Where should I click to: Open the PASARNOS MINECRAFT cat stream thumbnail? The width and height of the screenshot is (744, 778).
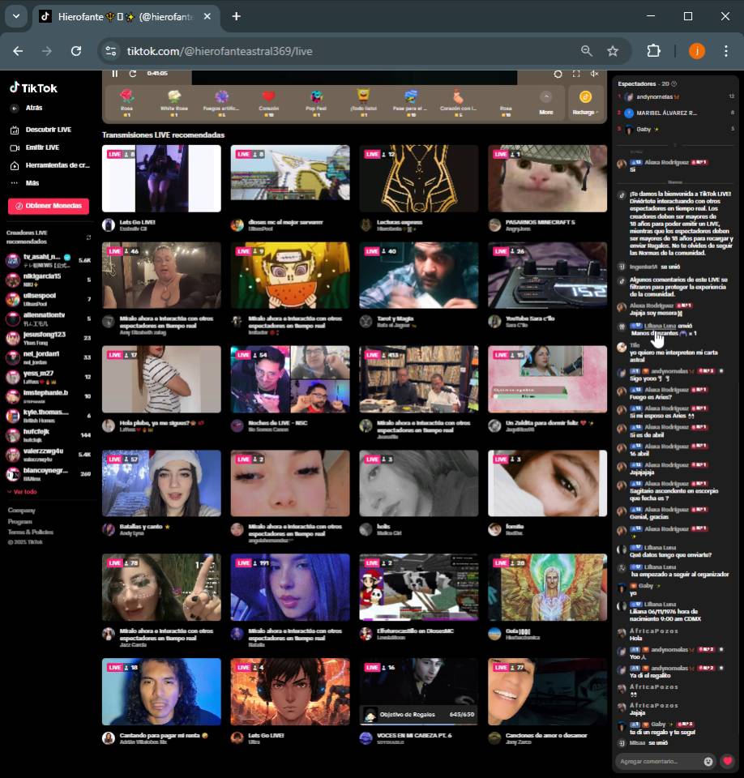(547, 178)
